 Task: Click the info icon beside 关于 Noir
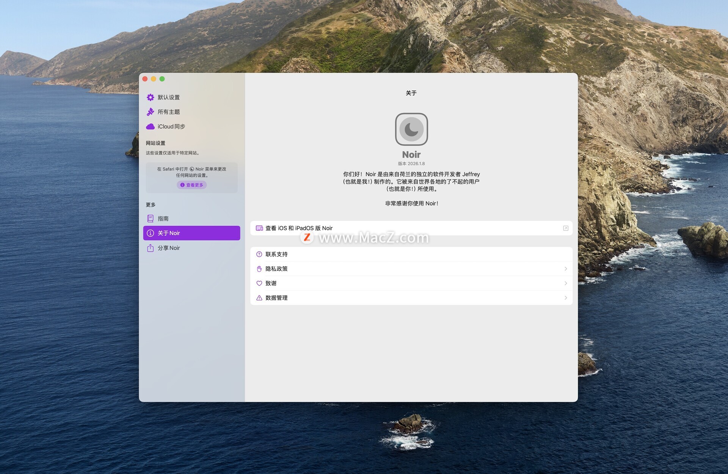pos(150,233)
